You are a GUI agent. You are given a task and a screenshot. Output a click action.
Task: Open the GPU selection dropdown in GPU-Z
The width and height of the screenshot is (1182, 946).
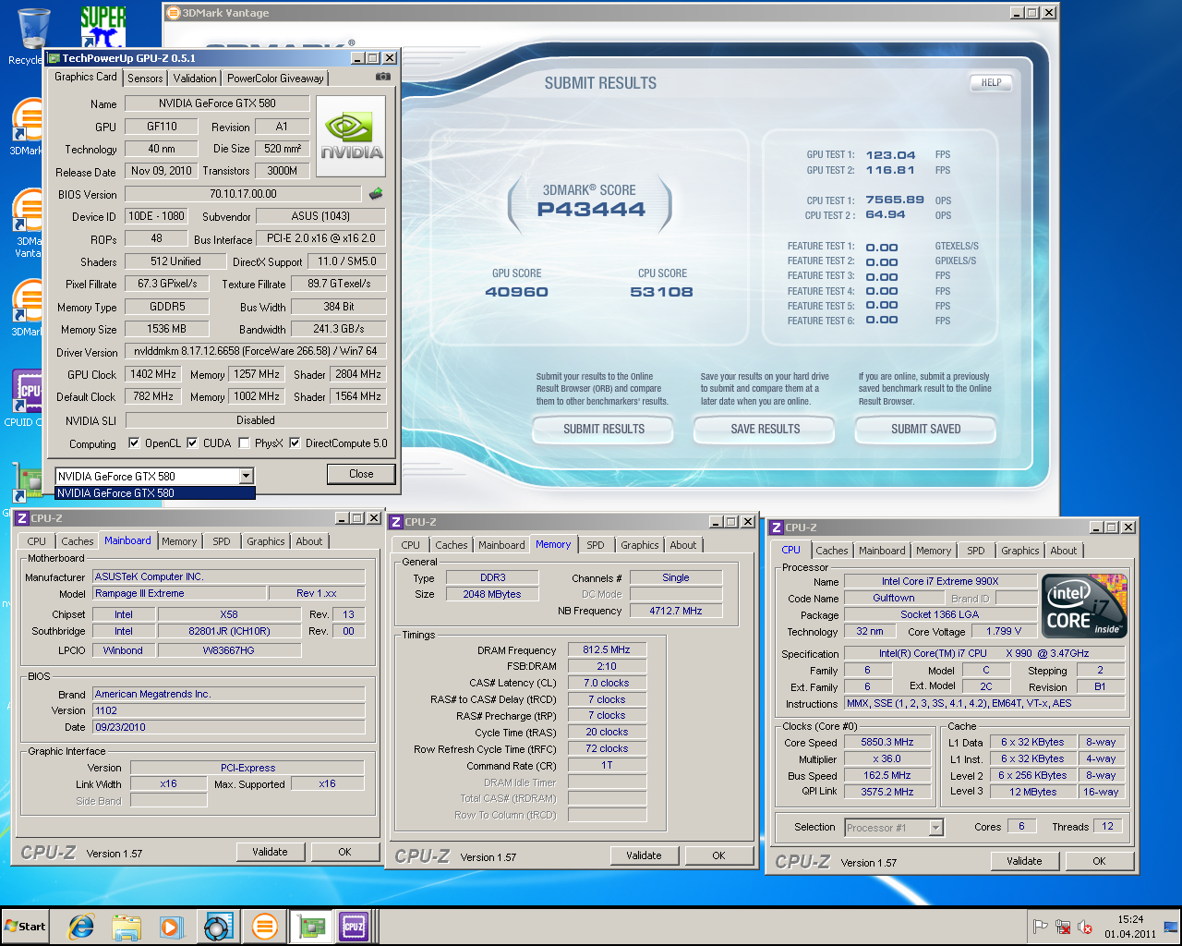pos(246,476)
